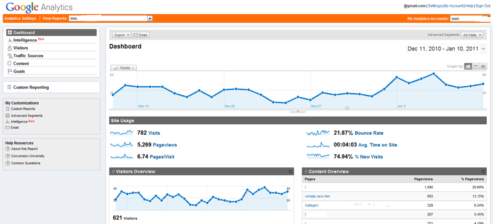
Task: Collapse the graph using the handle below the chart
Action: (298, 111)
